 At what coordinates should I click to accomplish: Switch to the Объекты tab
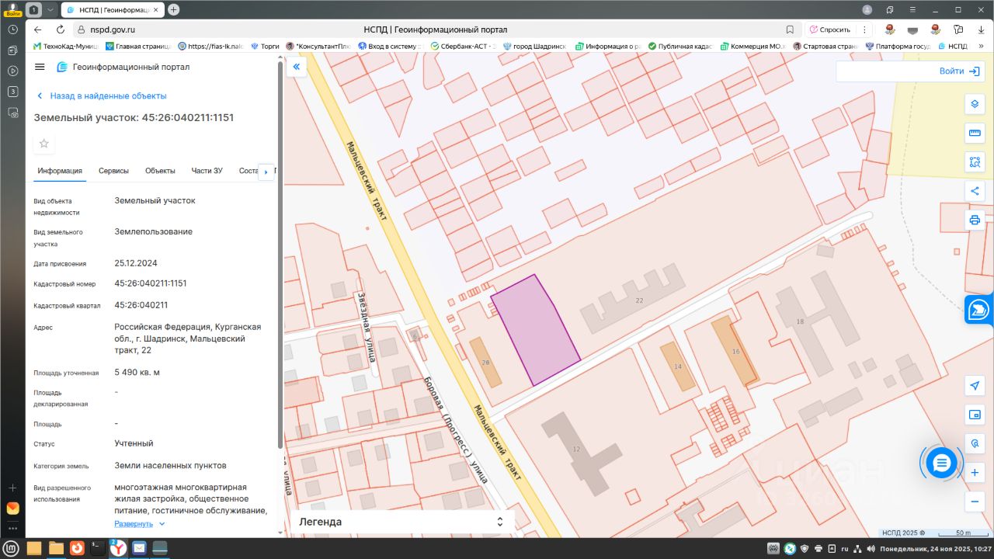(x=160, y=171)
